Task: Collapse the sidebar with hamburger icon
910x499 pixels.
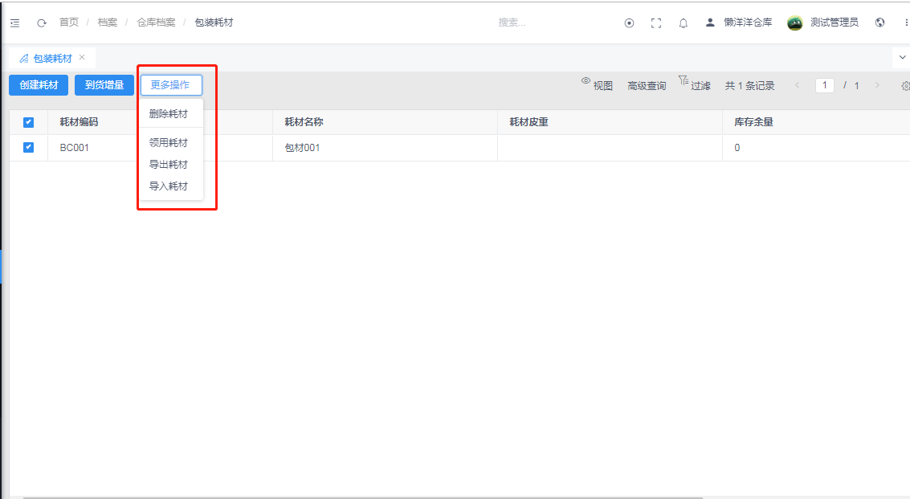Action: coord(15,23)
